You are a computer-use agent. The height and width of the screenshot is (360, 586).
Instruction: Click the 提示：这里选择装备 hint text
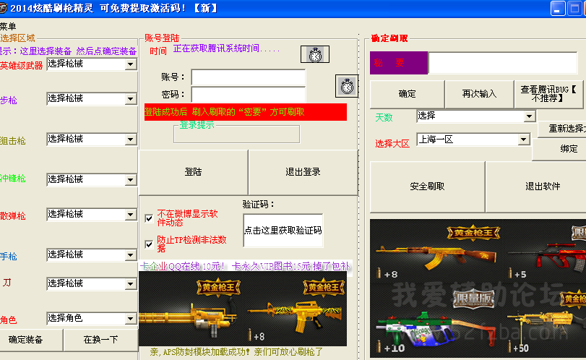(x=69, y=51)
